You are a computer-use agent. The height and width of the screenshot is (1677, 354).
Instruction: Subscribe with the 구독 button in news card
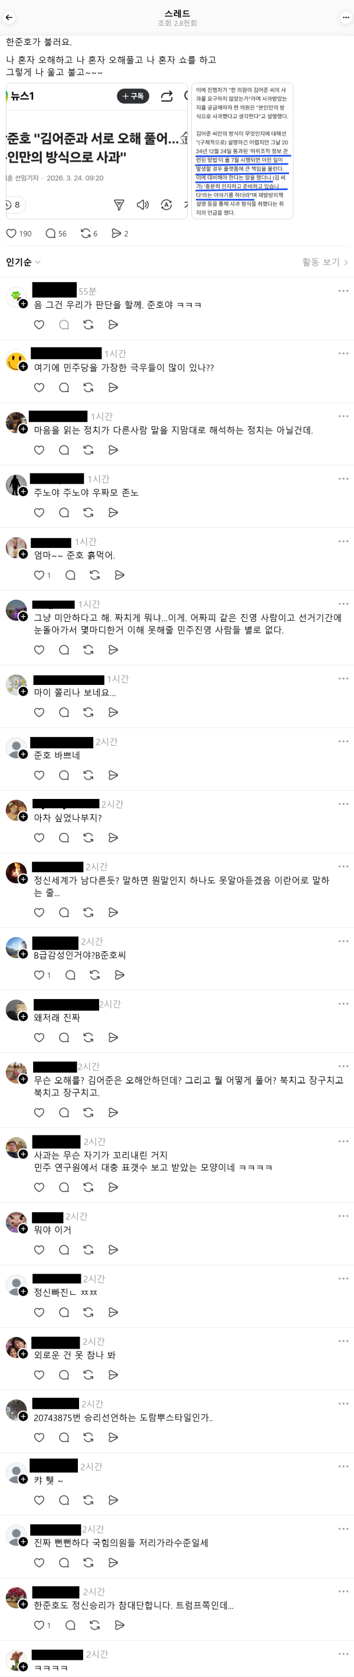coord(133,96)
